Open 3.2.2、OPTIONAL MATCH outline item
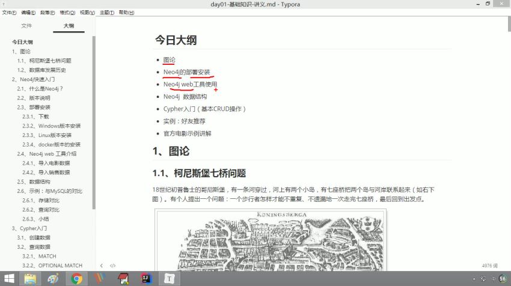 coord(52,266)
